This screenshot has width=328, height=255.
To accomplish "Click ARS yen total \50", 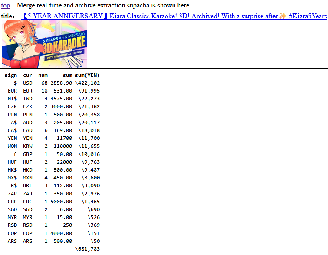I will point(95,241).
